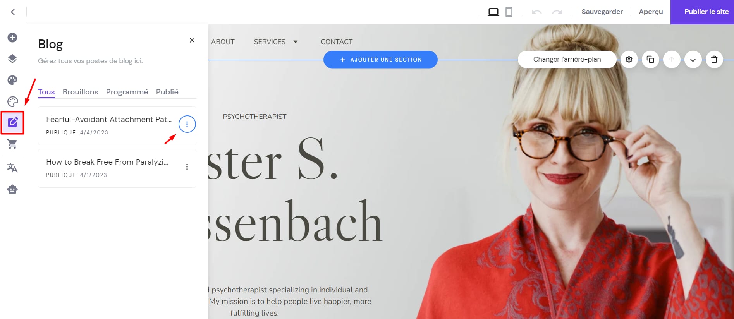Open section settings gear icon

coord(629,60)
